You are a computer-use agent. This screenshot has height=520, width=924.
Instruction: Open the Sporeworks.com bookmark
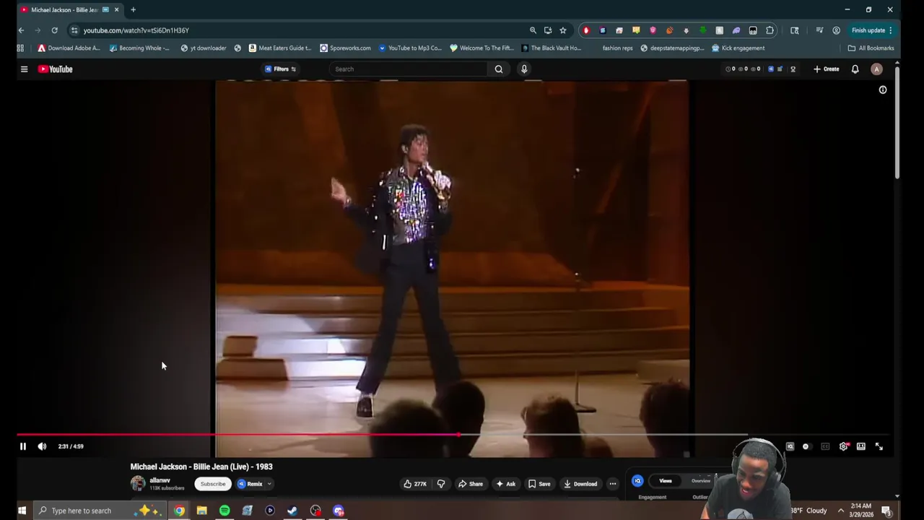[345, 48]
